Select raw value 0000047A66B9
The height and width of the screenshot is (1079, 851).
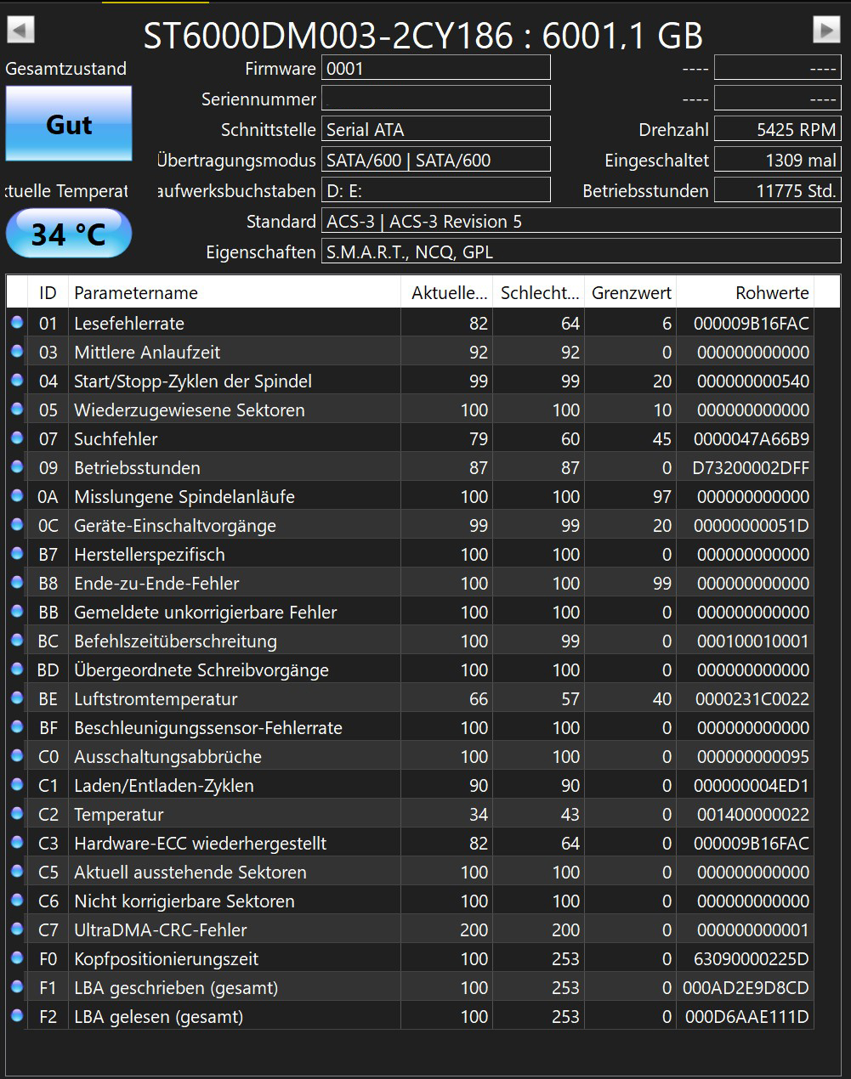click(752, 439)
